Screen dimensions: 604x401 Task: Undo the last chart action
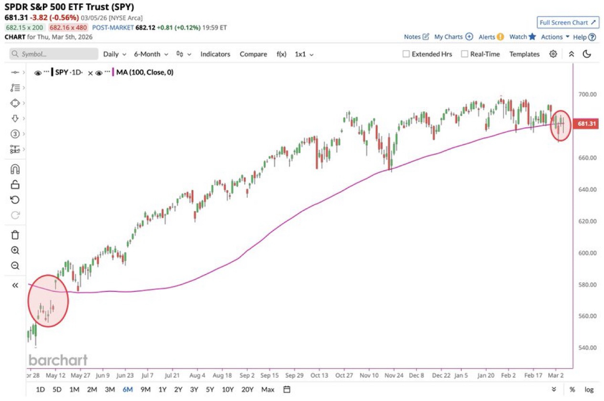[x=15, y=200]
